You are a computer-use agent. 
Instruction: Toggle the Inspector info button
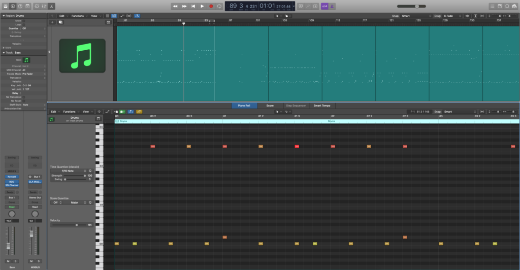point(13,6)
